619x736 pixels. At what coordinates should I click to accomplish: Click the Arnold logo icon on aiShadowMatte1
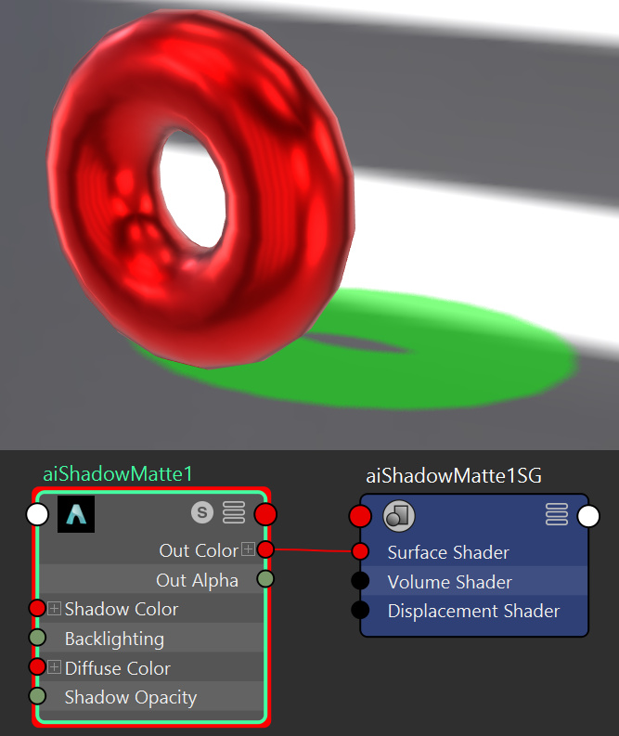click(76, 514)
